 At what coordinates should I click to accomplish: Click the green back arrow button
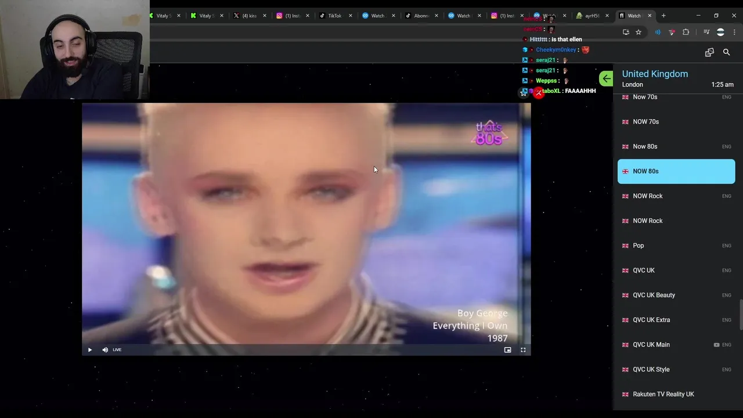606,78
